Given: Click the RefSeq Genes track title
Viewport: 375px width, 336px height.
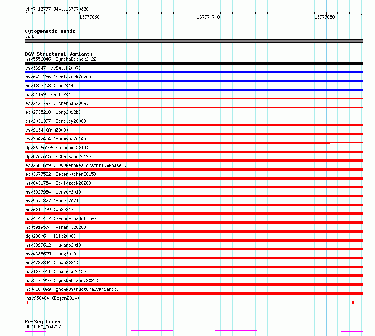Looking at the screenshot, I should point(43,322).
